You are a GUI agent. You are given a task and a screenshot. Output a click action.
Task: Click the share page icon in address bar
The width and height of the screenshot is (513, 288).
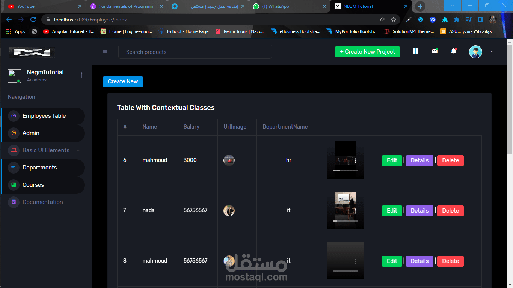(x=382, y=19)
